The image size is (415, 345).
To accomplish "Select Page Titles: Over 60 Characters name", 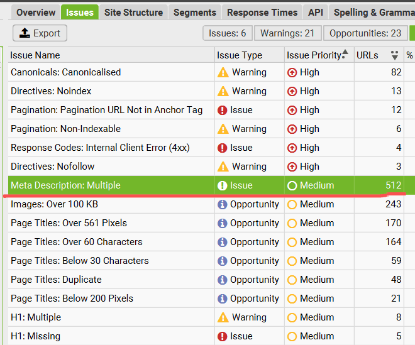I will pos(77,242).
